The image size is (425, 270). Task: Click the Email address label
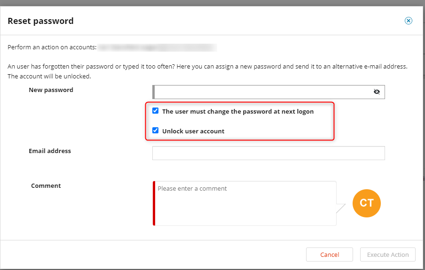tap(50, 151)
